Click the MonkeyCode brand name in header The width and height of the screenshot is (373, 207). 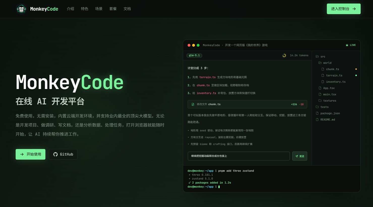click(x=44, y=9)
